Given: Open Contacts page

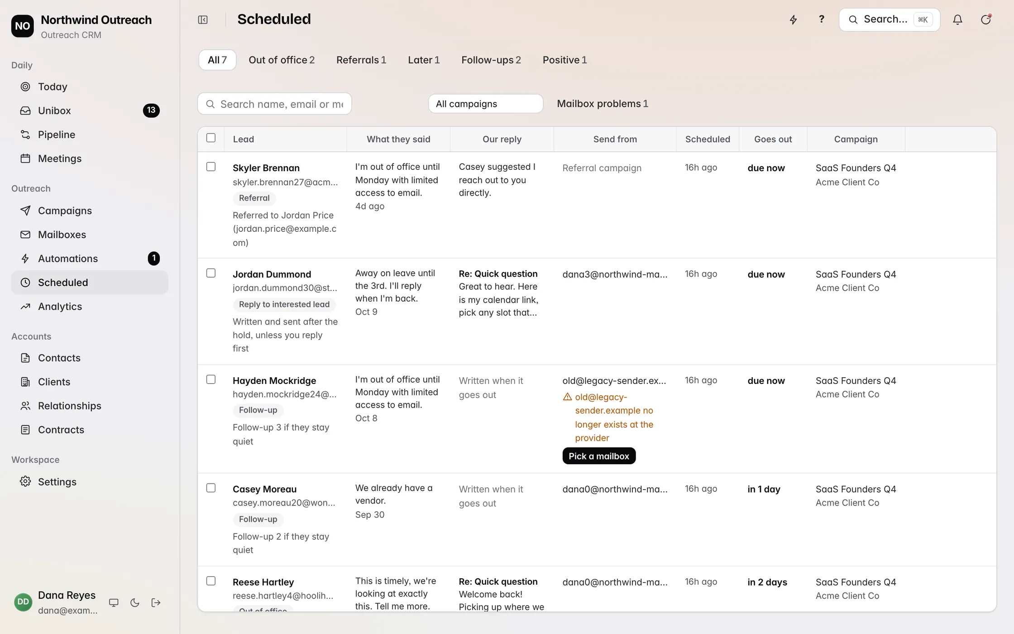Looking at the screenshot, I should 90,358.
